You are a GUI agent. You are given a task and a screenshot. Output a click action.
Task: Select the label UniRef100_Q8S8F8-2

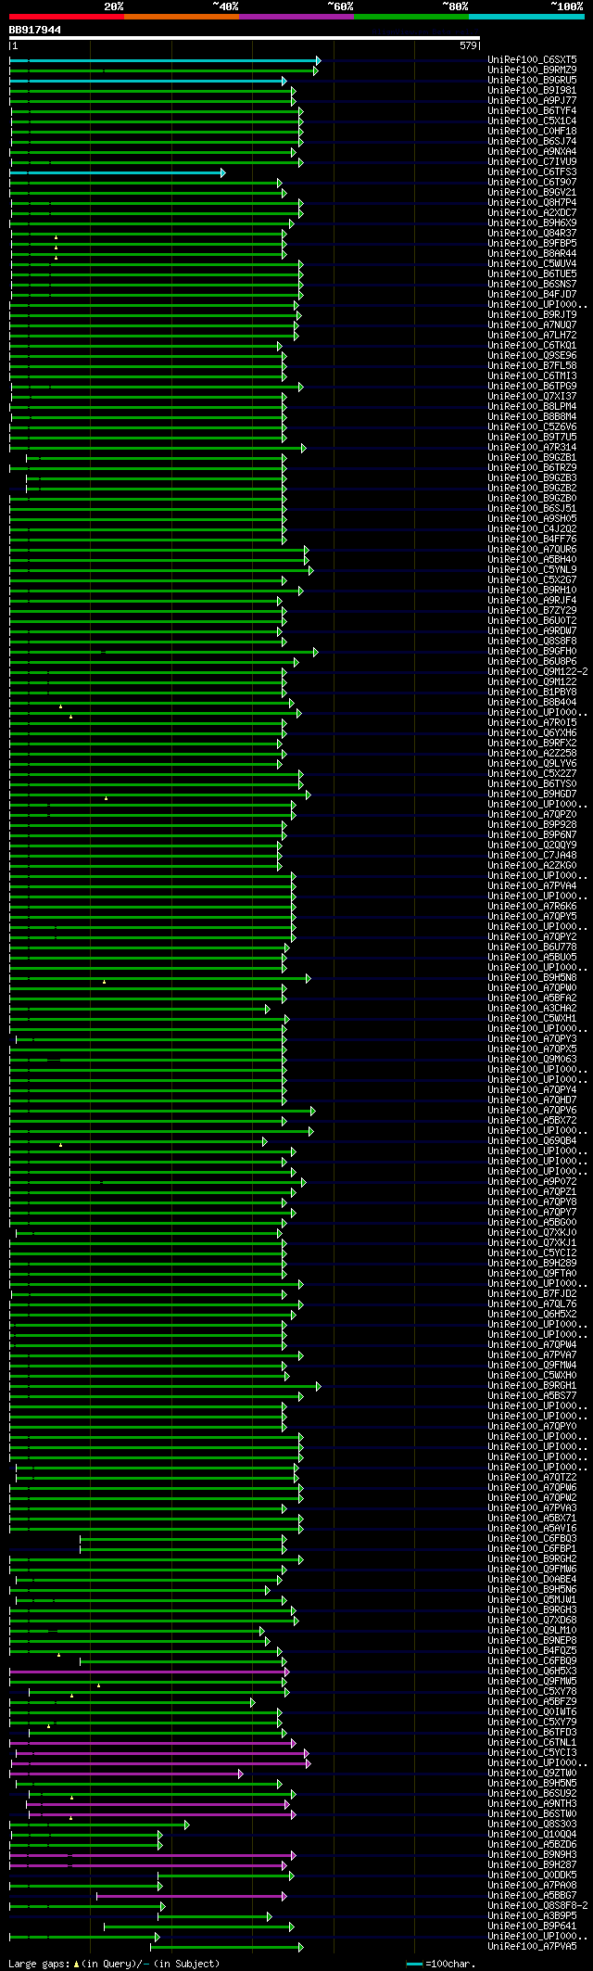[537, 1905]
